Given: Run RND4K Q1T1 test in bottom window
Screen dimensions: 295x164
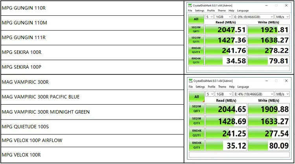Looking at the screenshot, I should click(x=197, y=145).
